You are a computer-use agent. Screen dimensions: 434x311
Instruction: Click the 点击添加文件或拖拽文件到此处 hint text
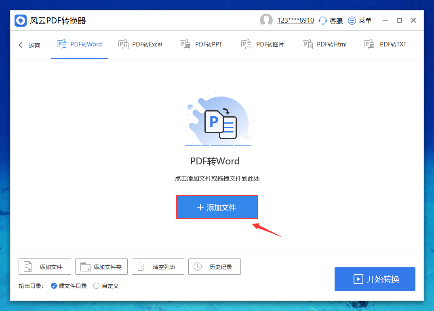click(217, 179)
